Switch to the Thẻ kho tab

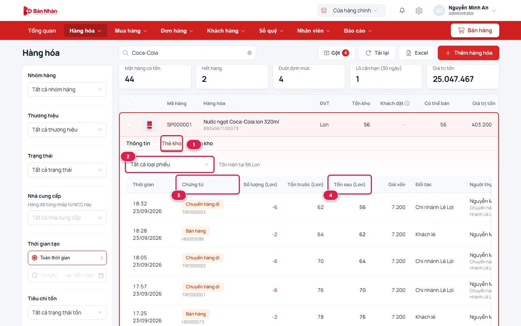[171, 143]
